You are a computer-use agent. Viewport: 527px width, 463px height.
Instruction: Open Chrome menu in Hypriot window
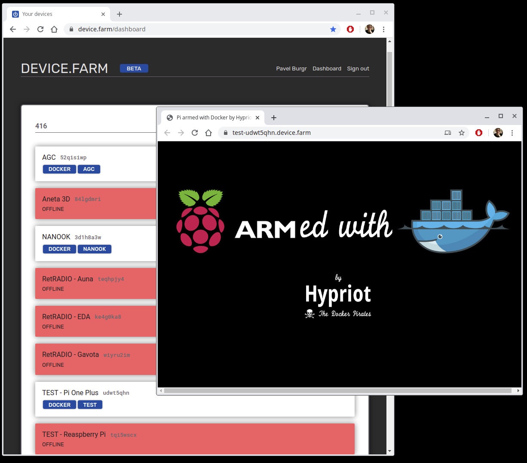coord(512,133)
